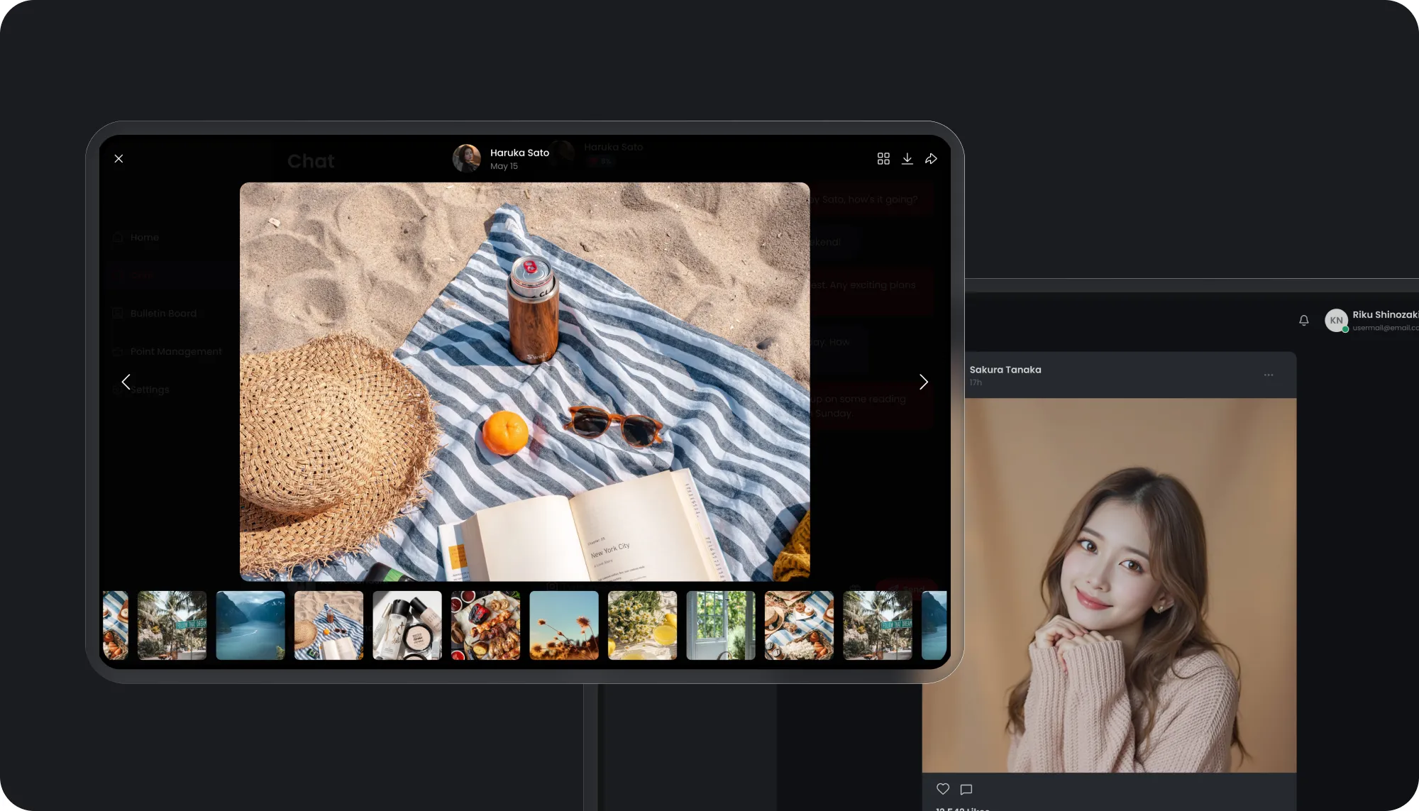The width and height of the screenshot is (1419, 811).
Task: Select the mountain lake thumbnail
Action: pyautogui.click(x=250, y=625)
